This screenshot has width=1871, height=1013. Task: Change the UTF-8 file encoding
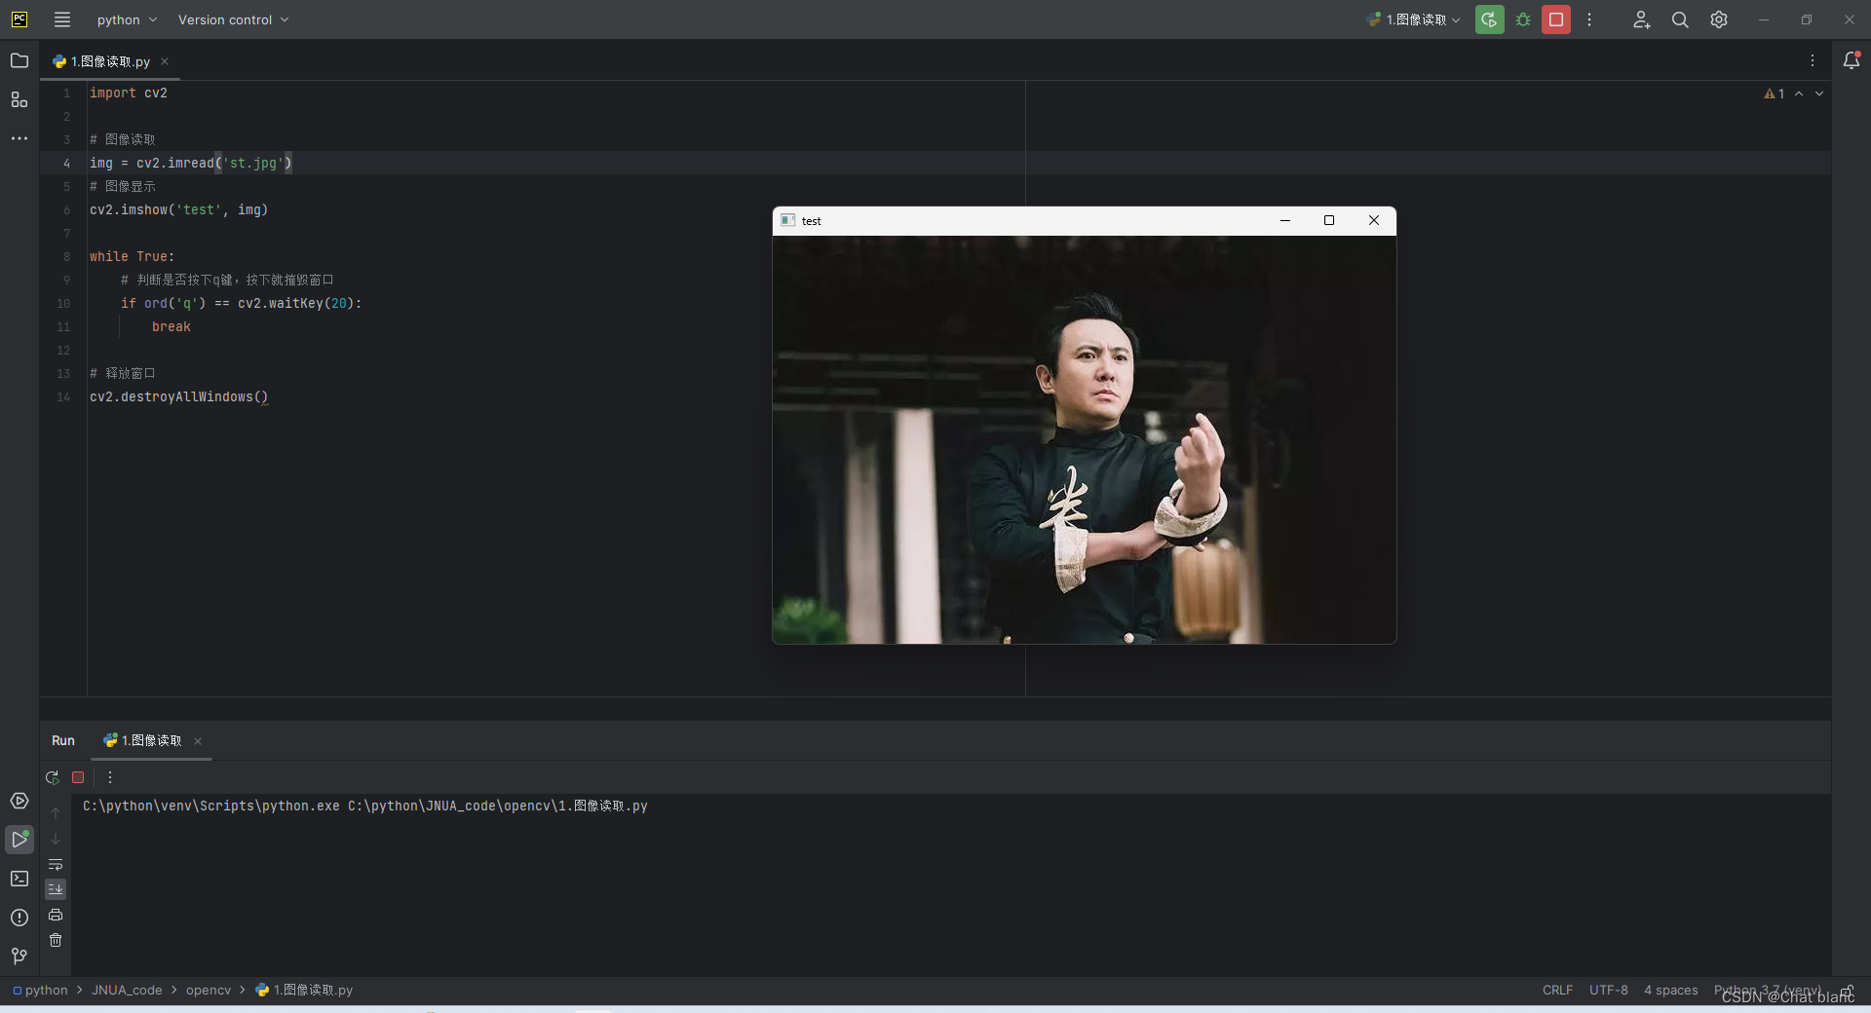point(1608,990)
